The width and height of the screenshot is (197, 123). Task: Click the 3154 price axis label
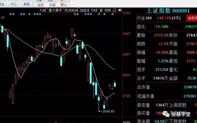point(127,13)
